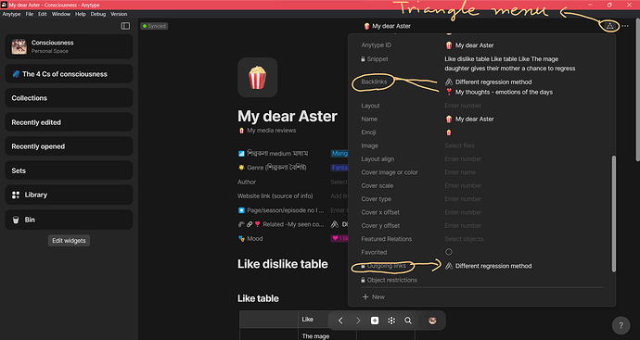Open the Recently edited widget
The height and width of the screenshot is (340, 640).
(x=69, y=122)
